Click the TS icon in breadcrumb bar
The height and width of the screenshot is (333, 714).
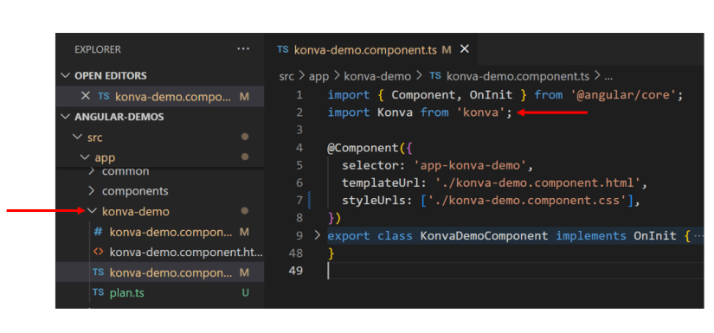[x=435, y=75]
